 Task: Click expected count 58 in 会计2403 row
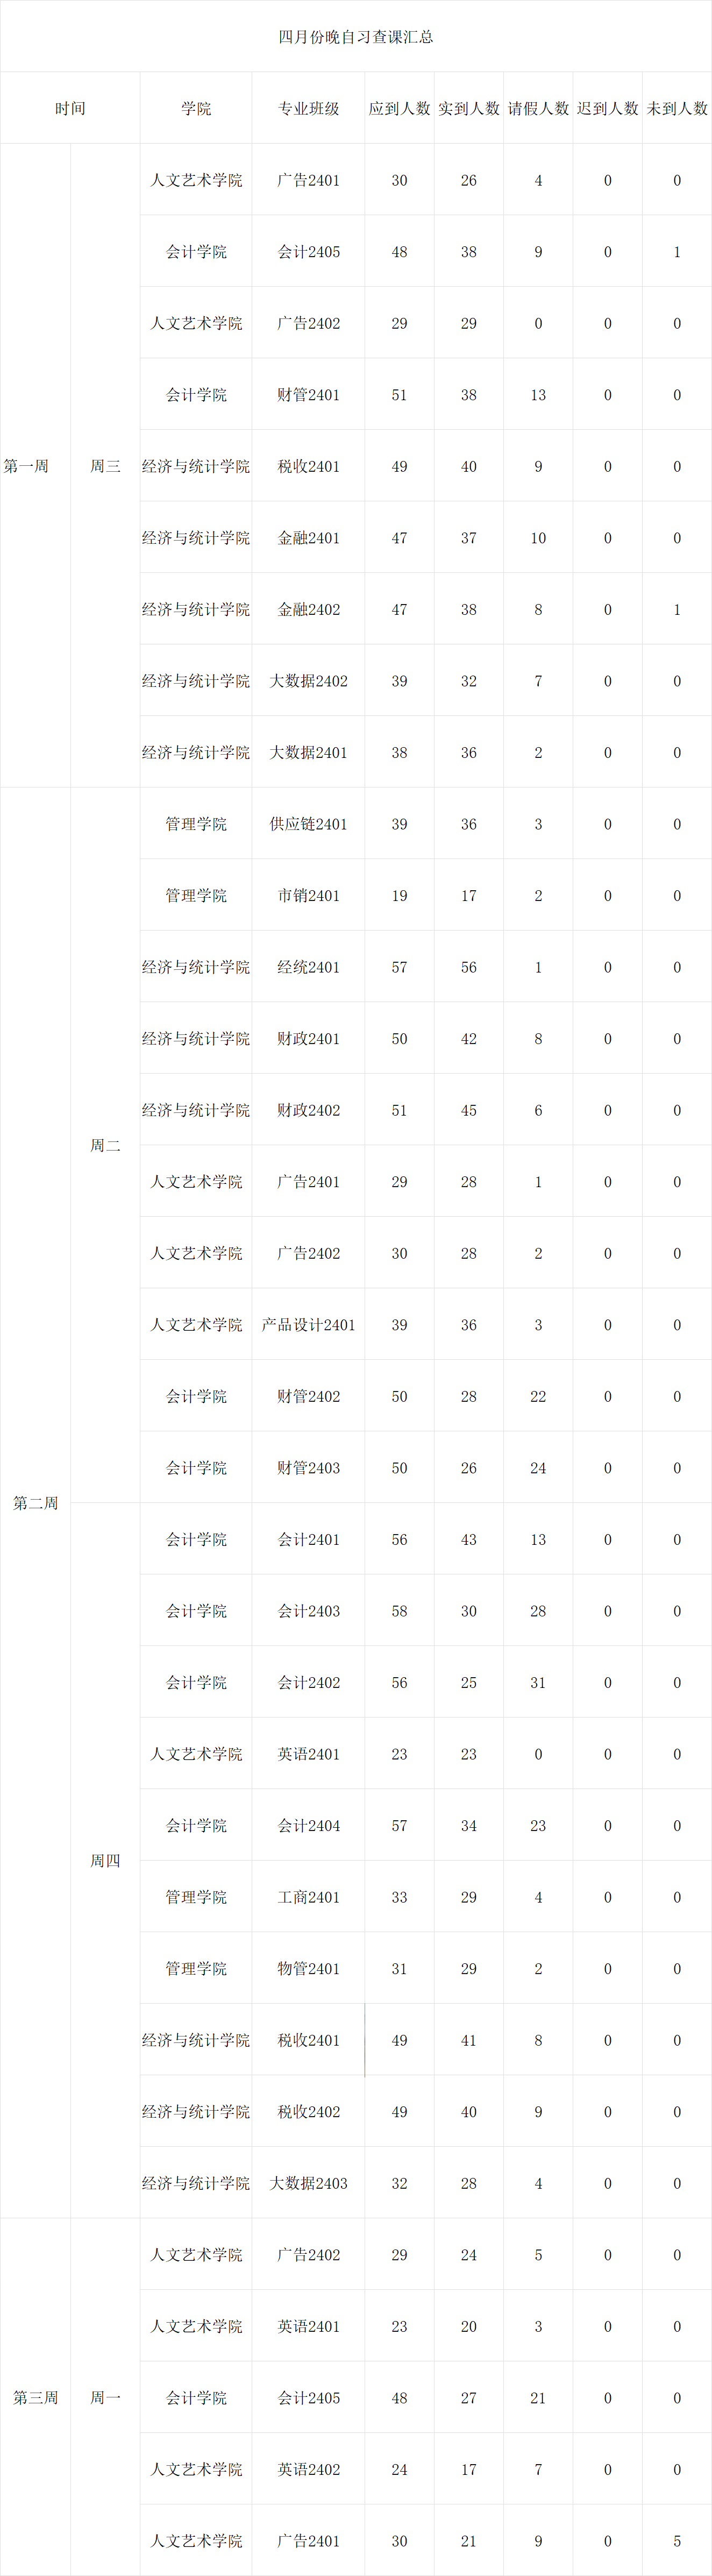coord(399,1611)
